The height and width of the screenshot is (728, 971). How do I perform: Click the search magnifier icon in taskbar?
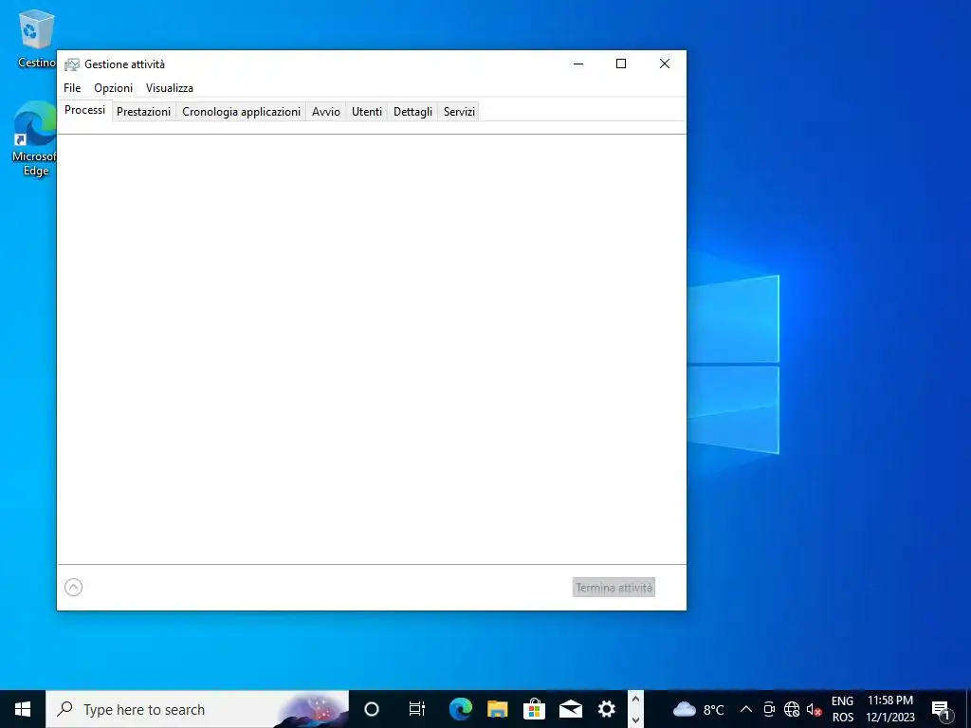pyautogui.click(x=64, y=709)
